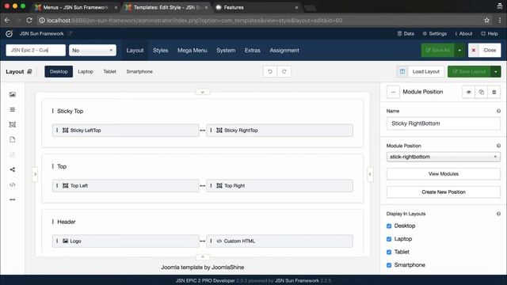Uncheck the Desktop layout checkbox
The width and height of the screenshot is (507, 285).
coord(389,226)
